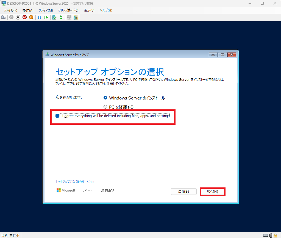The image size is (281, 238).
Task: Select the Windows Server のインストール radio button
Action: pyautogui.click(x=105, y=98)
